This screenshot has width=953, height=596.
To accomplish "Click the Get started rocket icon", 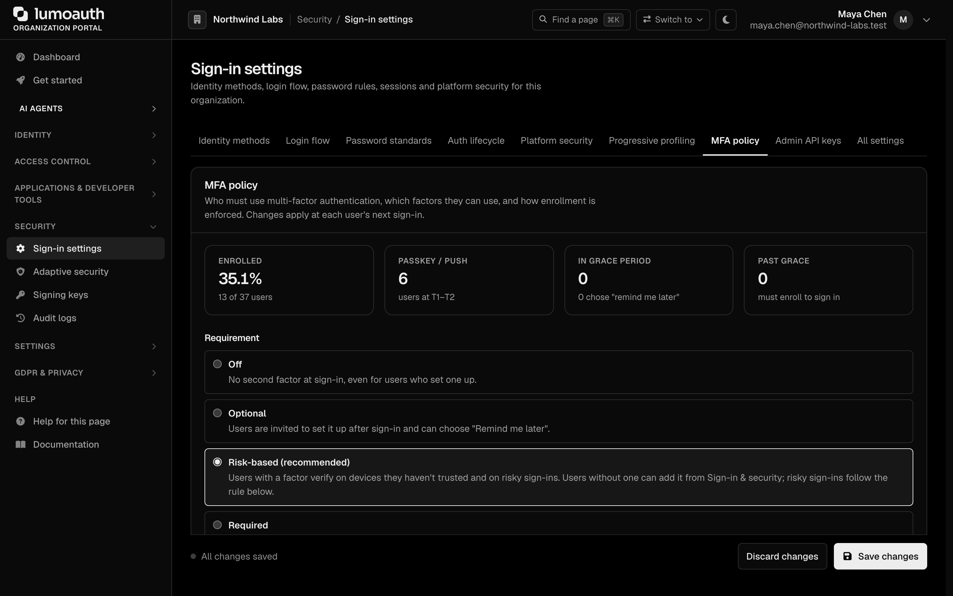I will tap(21, 80).
